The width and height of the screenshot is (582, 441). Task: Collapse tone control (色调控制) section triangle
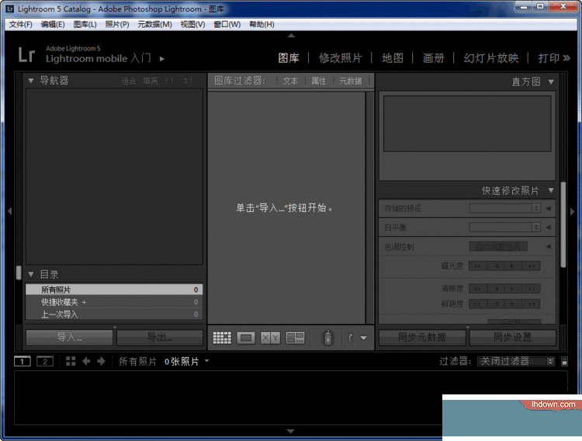548,247
